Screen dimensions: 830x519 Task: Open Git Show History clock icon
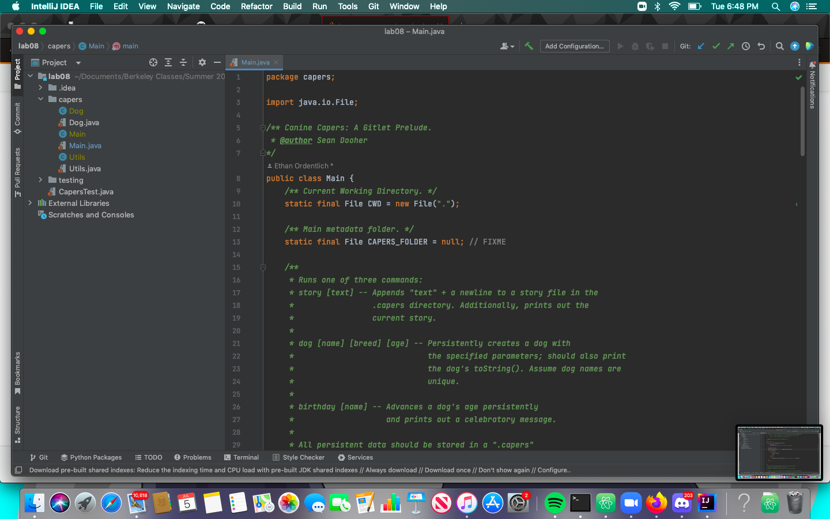tap(746, 46)
